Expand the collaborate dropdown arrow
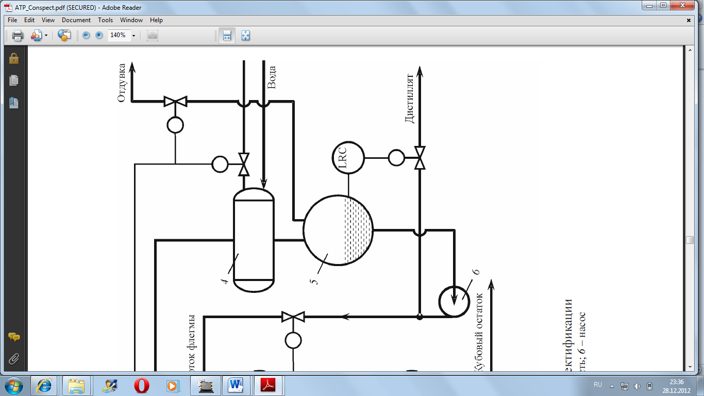This screenshot has height=396, width=704. click(46, 36)
